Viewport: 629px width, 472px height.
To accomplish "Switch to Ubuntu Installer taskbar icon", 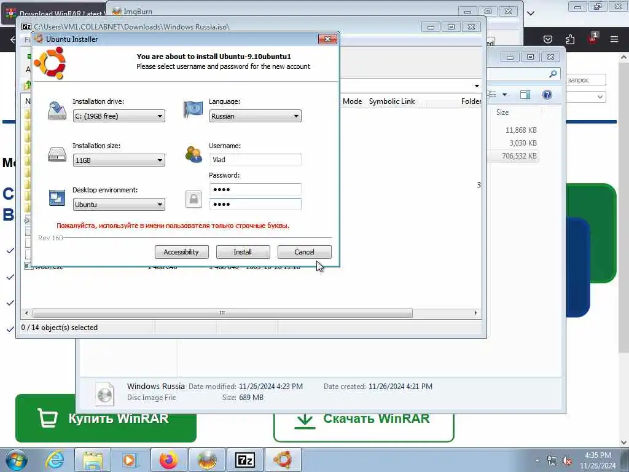I will click(283, 460).
